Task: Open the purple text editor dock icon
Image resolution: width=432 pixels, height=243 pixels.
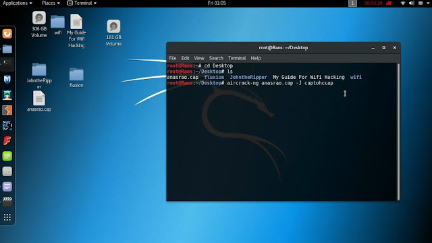Action: click(7, 186)
